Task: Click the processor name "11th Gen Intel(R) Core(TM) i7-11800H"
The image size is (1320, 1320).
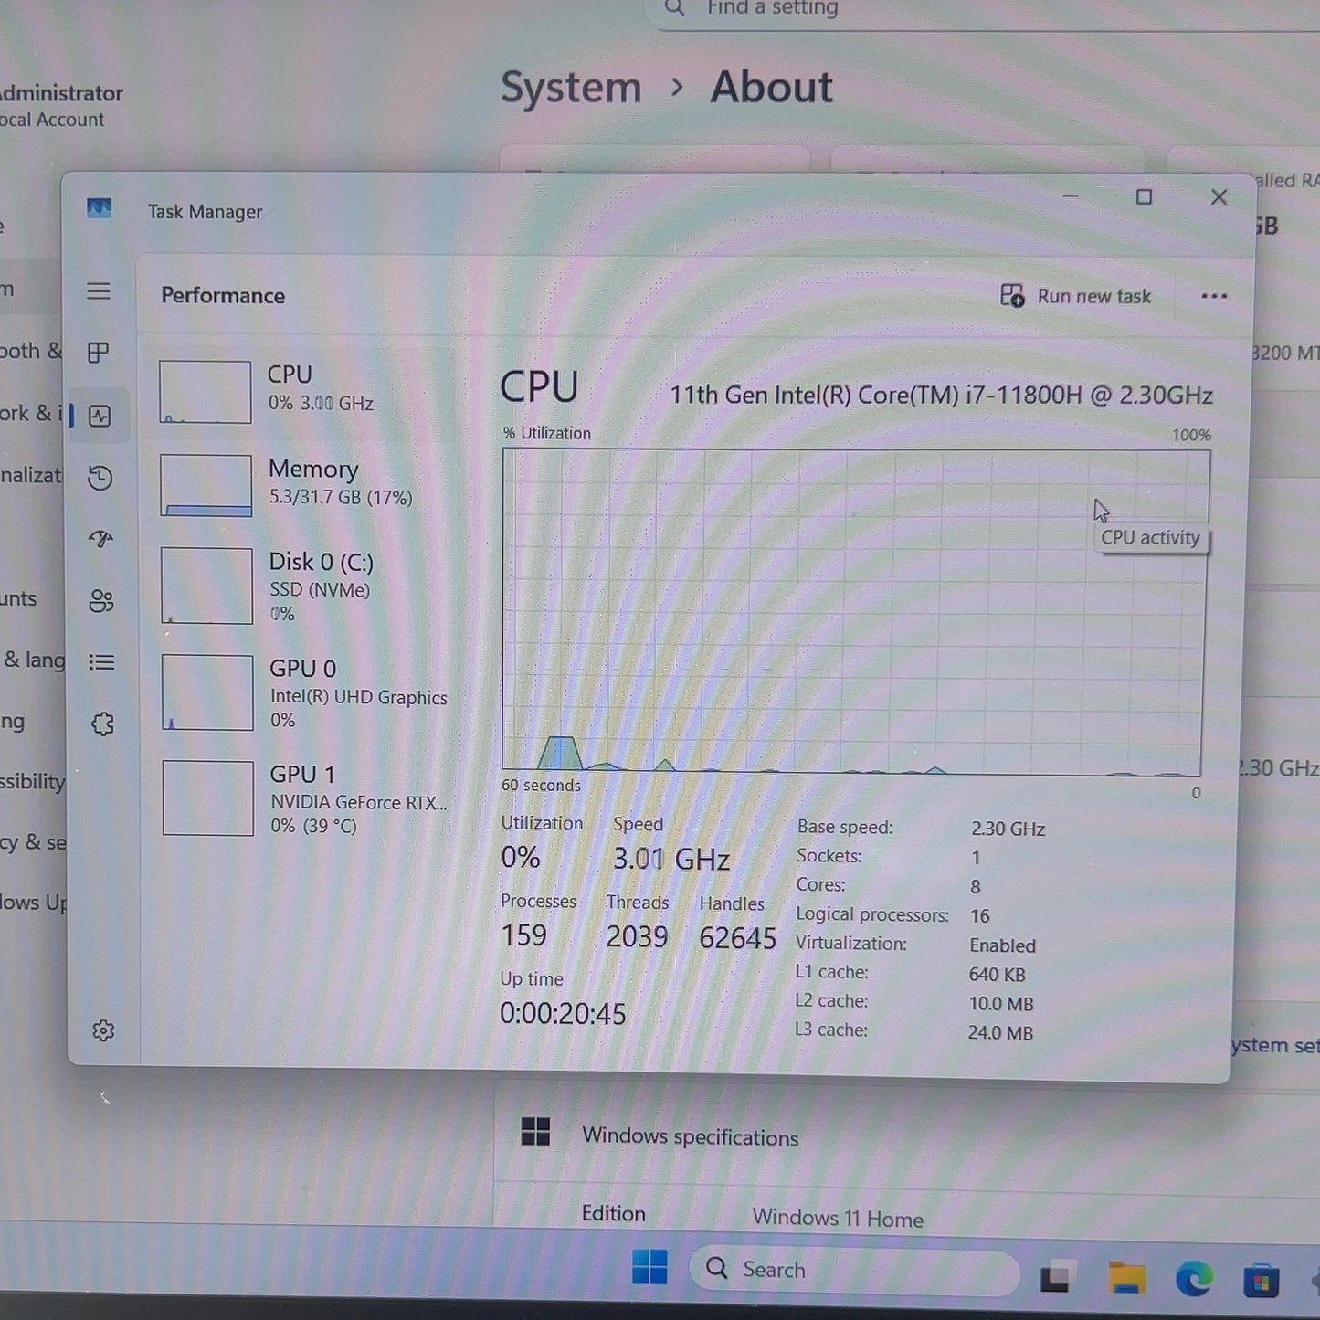Action: (875, 395)
